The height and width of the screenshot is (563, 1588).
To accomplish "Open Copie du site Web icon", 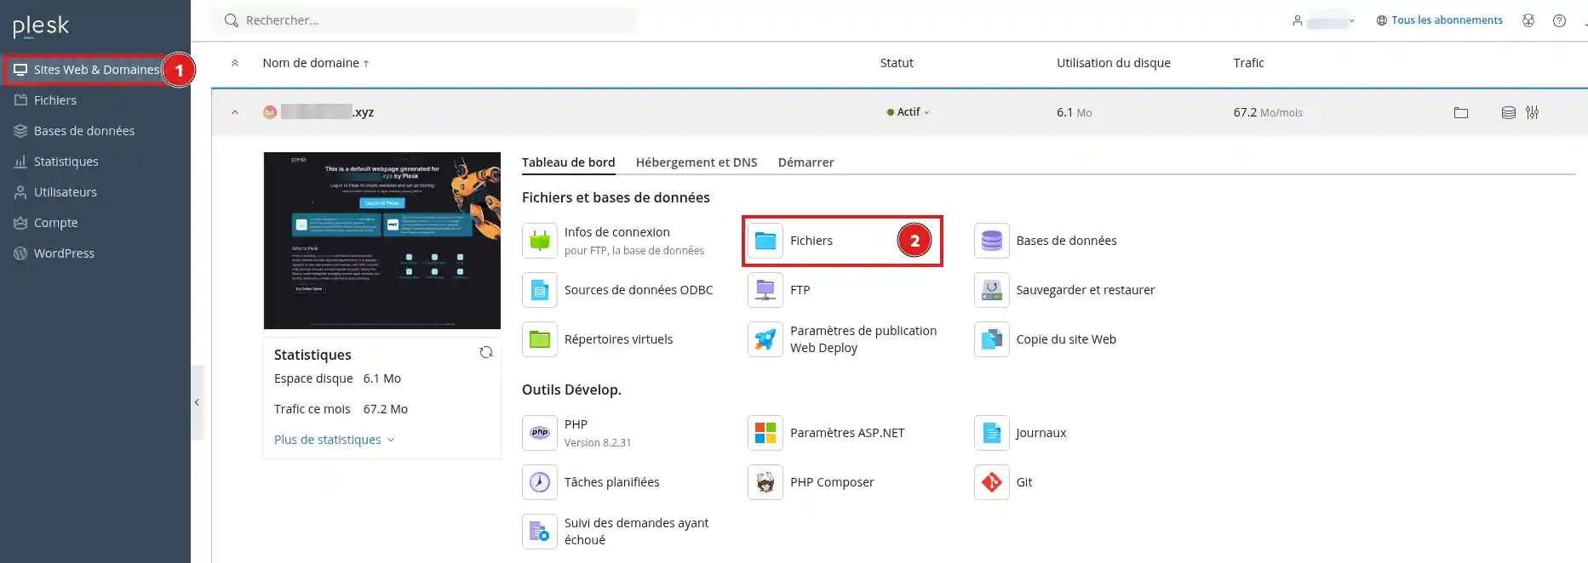I will click(992, 339).
